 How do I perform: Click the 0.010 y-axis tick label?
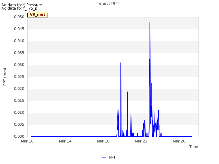point(19,113)
